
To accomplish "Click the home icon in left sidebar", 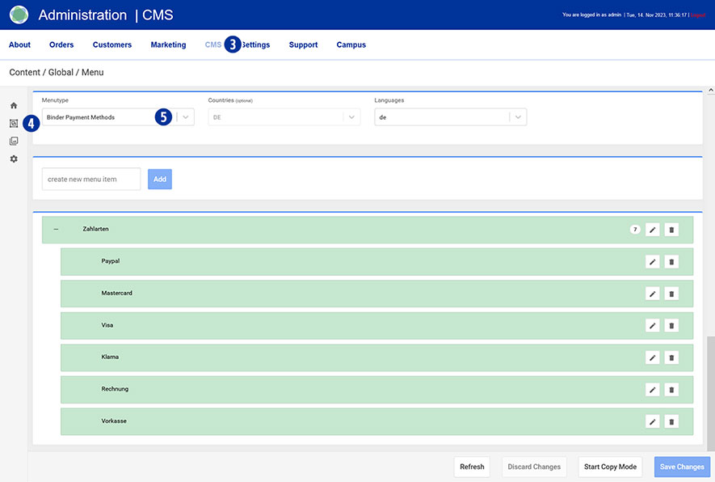I will [x=14, y=105].
